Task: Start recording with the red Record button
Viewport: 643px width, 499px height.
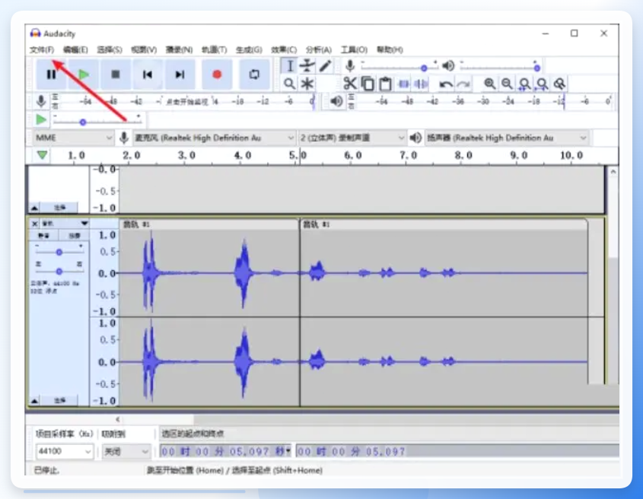Action: 217,75
